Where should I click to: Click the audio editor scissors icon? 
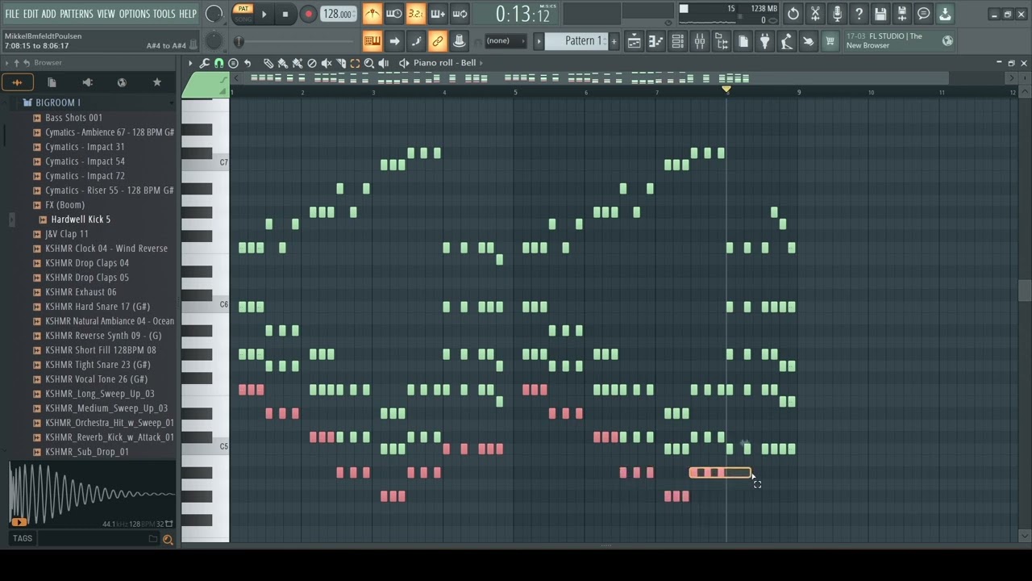click(x=815, y=14)
